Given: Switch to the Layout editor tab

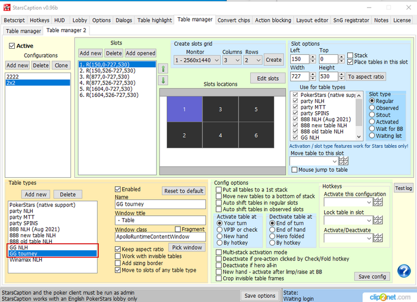Looking at the screenshot, I should [x=312, y=20].
